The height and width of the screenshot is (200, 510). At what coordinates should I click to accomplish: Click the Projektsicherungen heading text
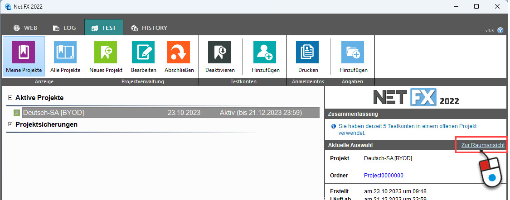coord(47,124)
